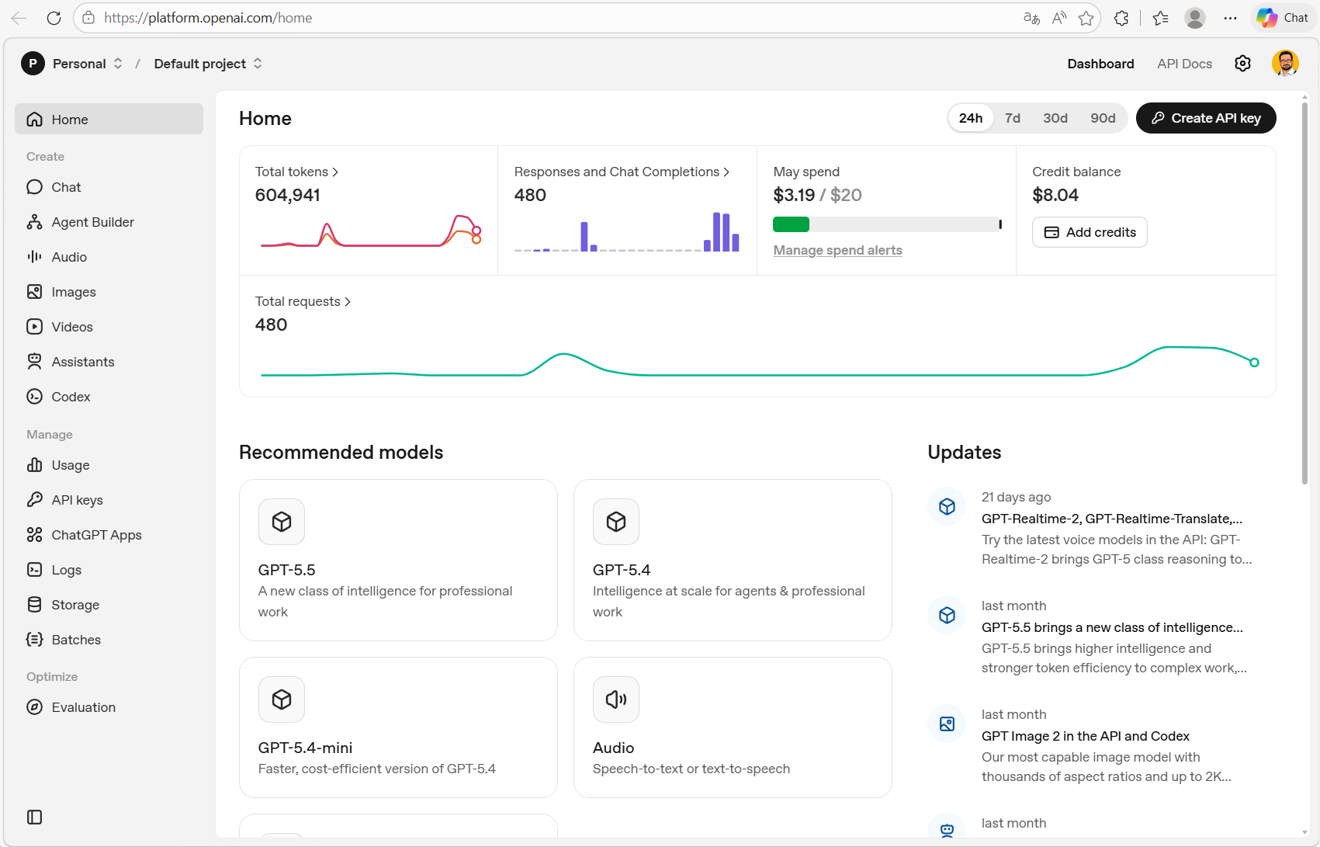
Task: Click the Create API key button
Action: [x=1206, y=118]
